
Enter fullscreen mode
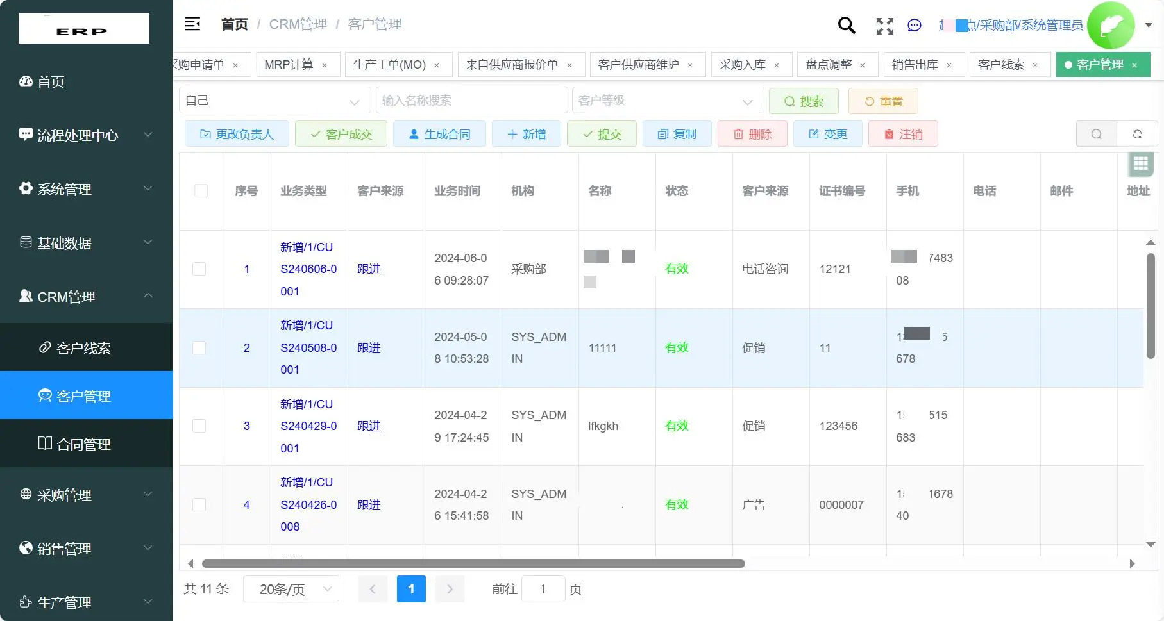(x=884, y=26)
